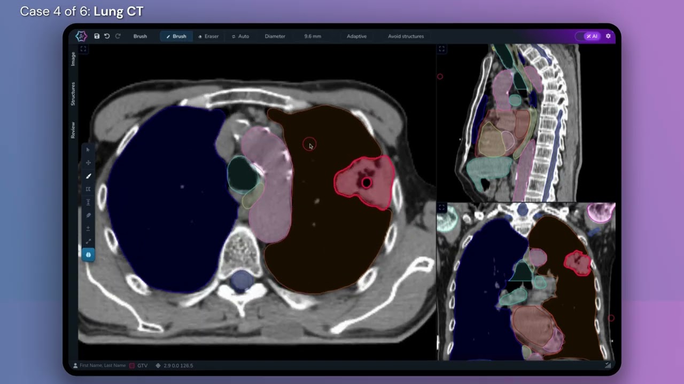Click the 9.6 mm diameter value field
This screenshot has width=684, height=384.
point(313,36)
